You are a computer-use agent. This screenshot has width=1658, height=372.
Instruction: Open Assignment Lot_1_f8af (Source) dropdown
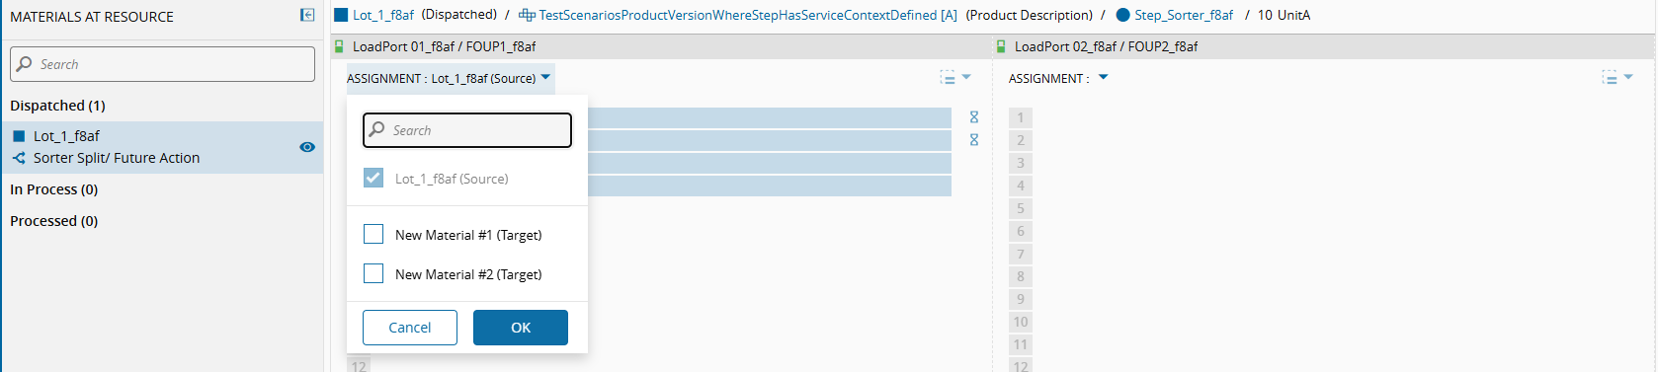(x=450, y=78)
